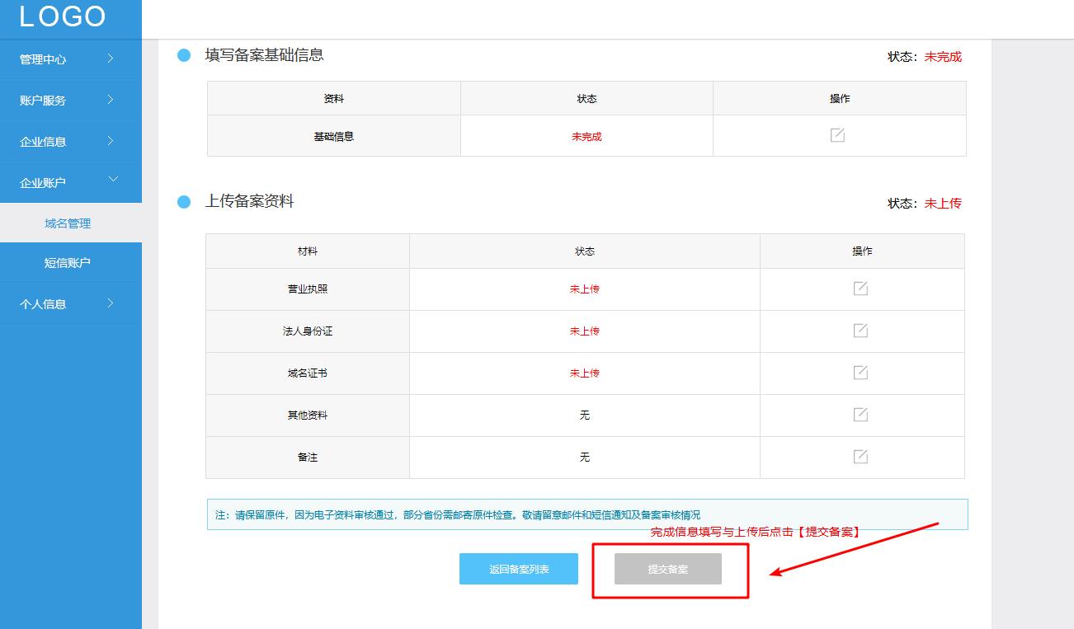Viewport: 1074px width, 629px height.
Task: Select 短信账户 in the sidebar
Action: (71, 262)
